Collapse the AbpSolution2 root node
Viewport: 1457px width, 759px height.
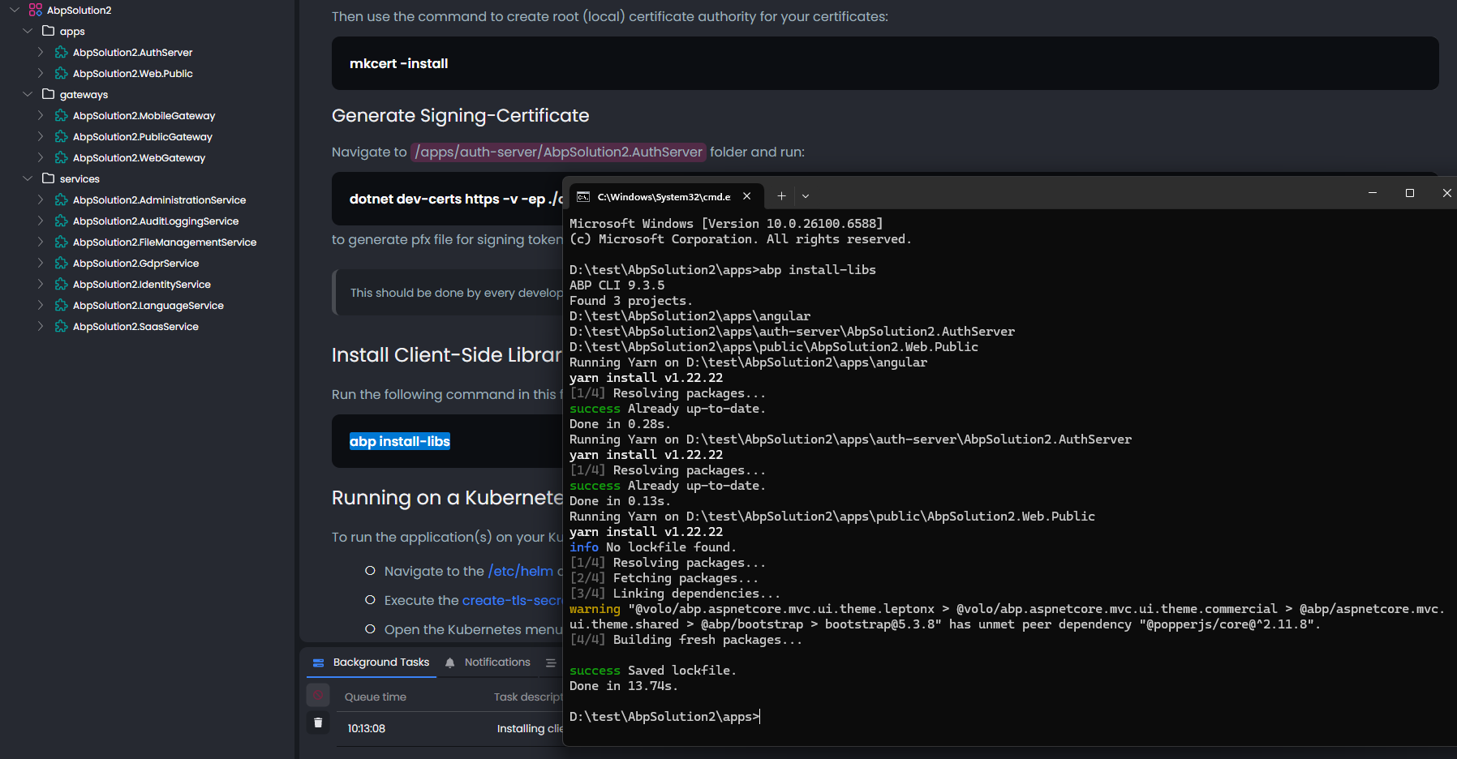coord(14,10)
